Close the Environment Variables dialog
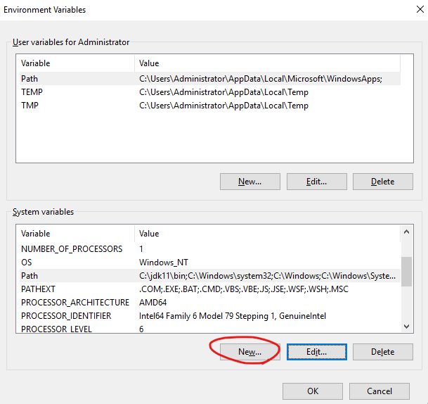The width and height of the screenshot is (428, 404). 420,9
